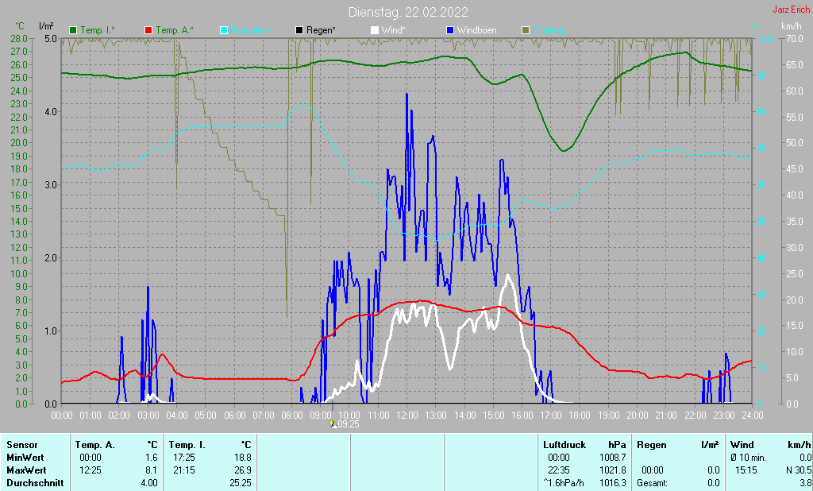813x491 pixels.
Task: Click the '70.0' value on the wind axis
Action: [x=795, y=38]
